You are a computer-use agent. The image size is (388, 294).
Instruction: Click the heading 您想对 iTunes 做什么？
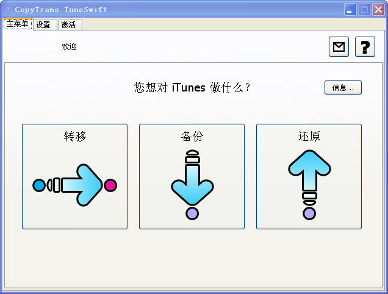(192, 88)
